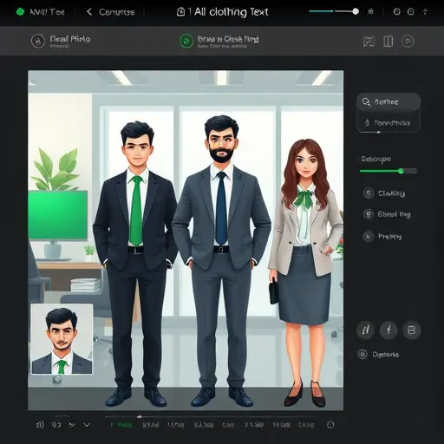This screenshot has height=444, width=444.
Task: Expand the chevron-down arrow in bottom bar
Action: [87, 425]
